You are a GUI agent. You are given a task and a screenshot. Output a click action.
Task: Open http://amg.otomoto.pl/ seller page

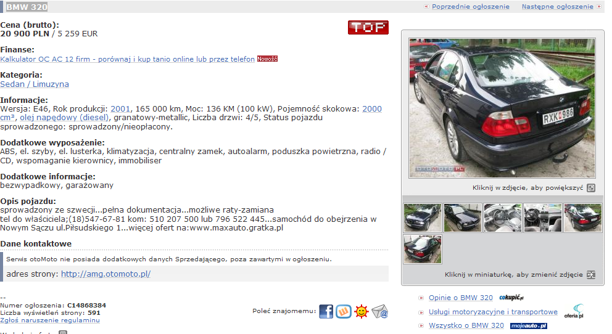tap(105, 274)
